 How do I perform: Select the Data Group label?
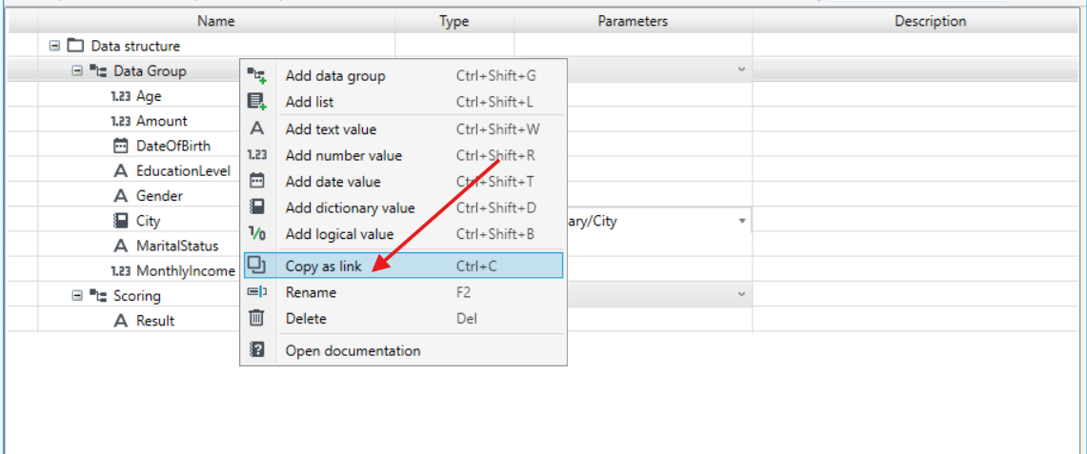coord(150,70)
